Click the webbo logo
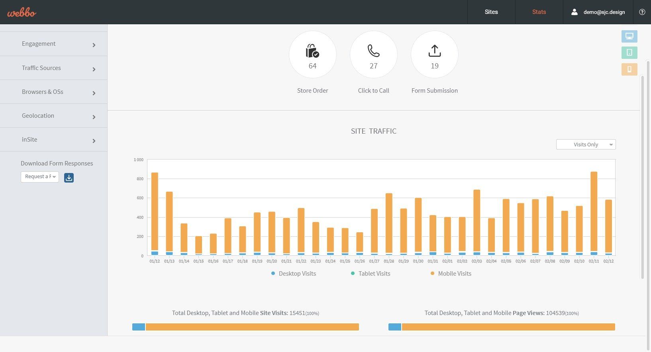Viewport: 651px width, 352px height. (22, 12)
